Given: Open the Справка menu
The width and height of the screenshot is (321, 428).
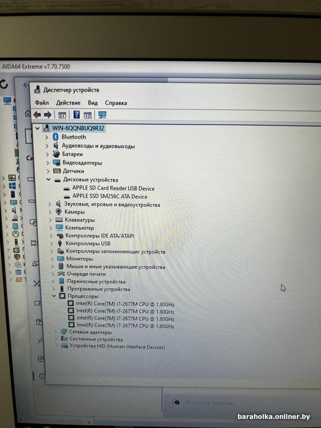Looking at the screenshot, I should (116, 103).
